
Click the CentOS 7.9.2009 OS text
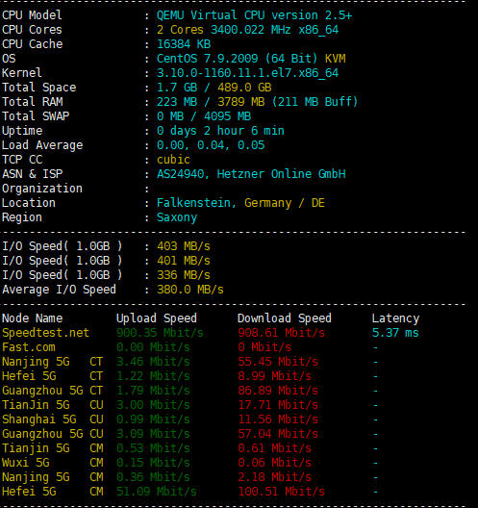(x=208, y=59)
